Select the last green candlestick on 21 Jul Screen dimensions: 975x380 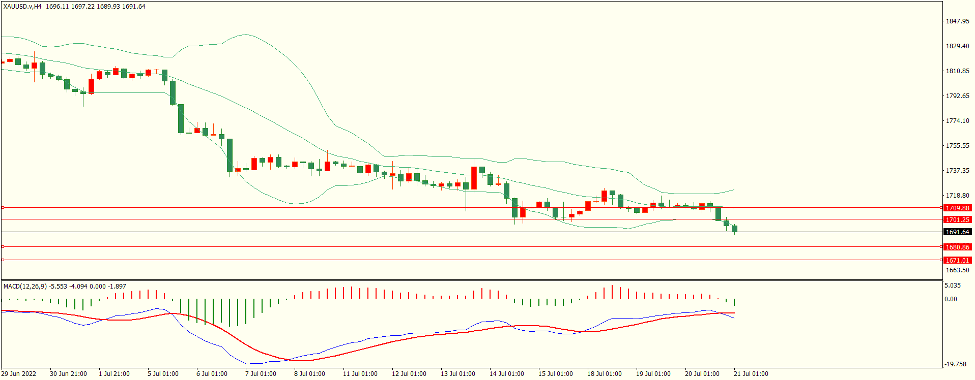[x=734, y=229]
